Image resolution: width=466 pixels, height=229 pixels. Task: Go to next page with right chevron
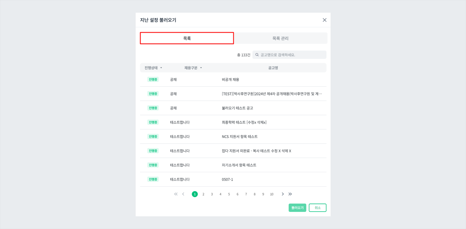tap(282, 194)
